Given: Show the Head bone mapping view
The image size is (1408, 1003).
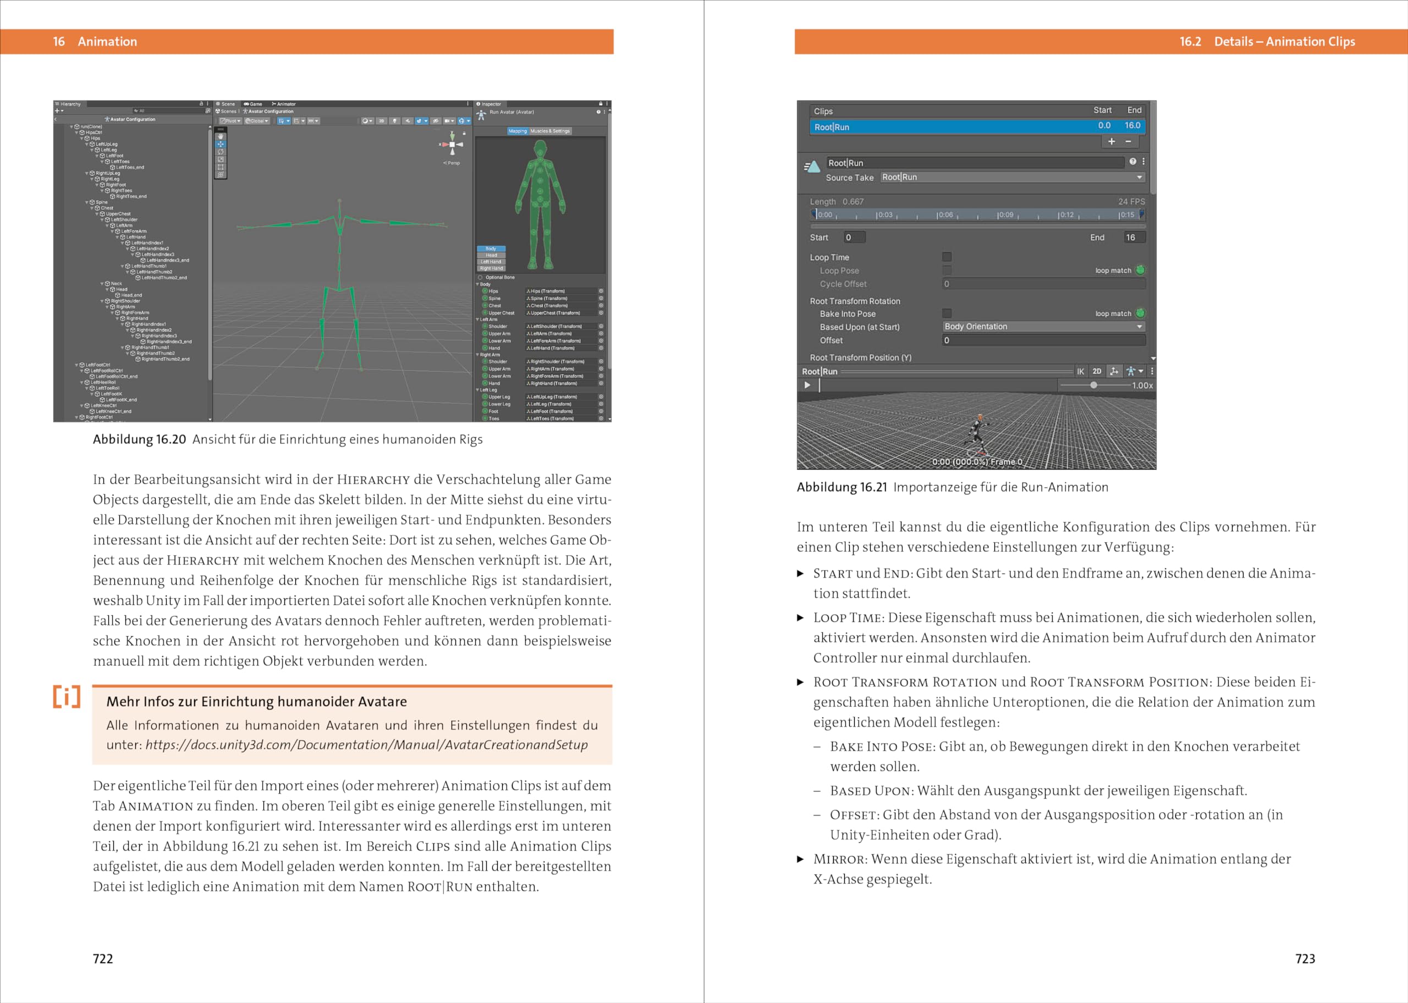Looking at the screenshot, I should tap(491, 255).
